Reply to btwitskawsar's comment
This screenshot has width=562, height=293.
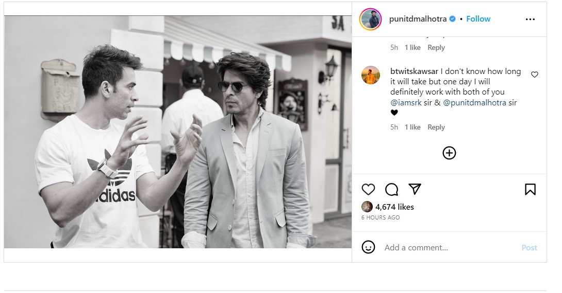pos(436,127)
